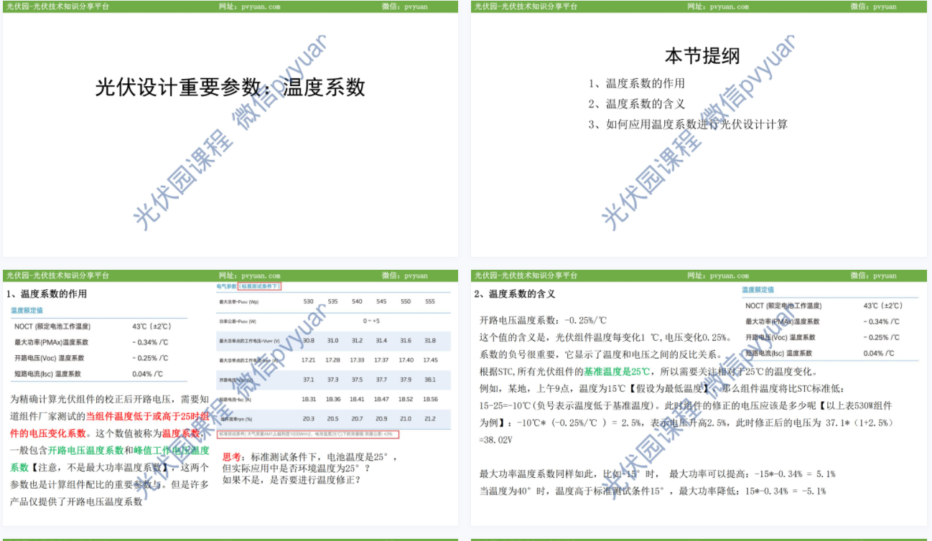Click outline item '2、温度系数的含义' in 本节提纲
This screenshot has width=932, height=541.
[x=636, y=104]
